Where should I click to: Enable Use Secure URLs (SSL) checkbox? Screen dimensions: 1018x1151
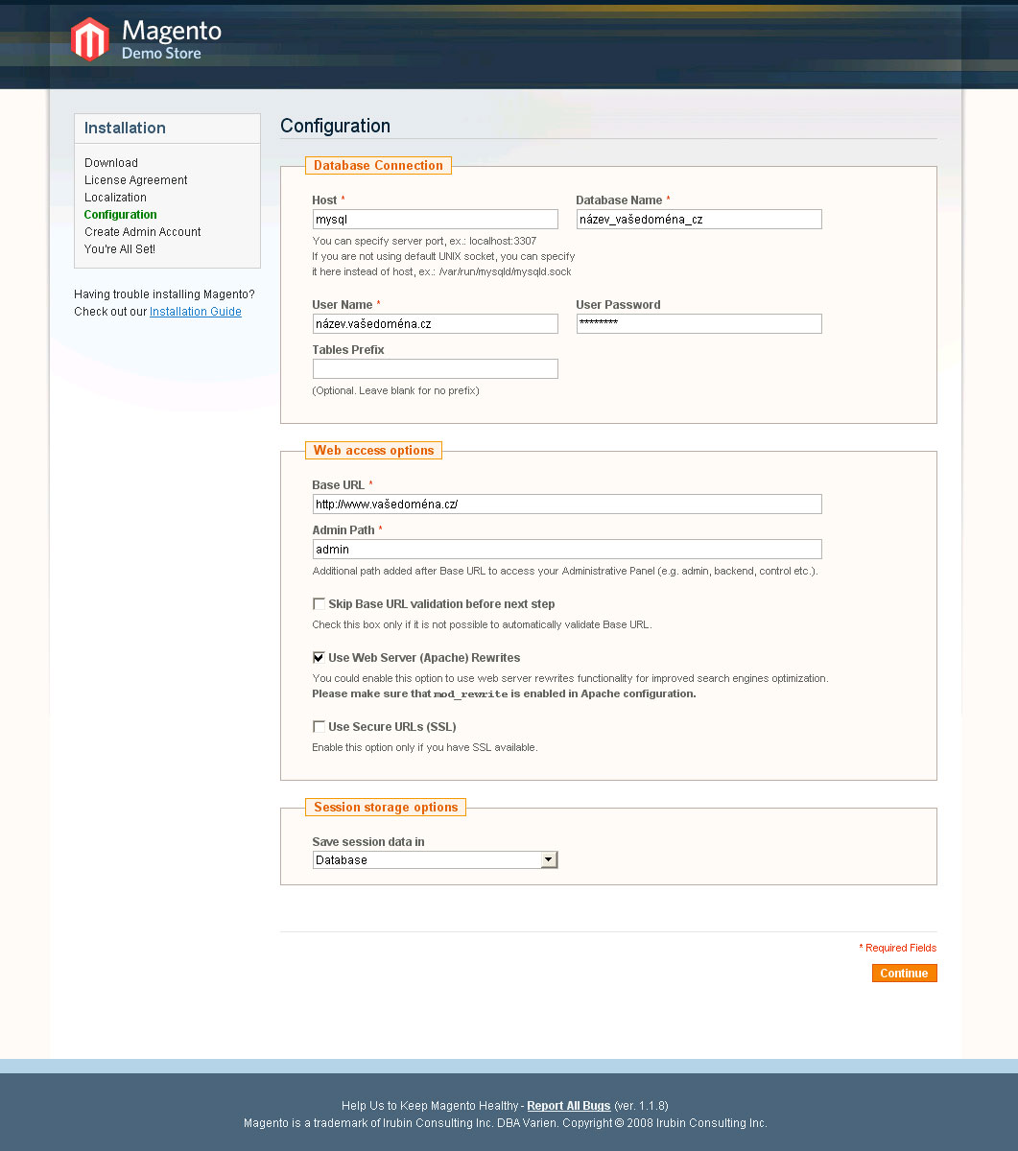click(319, 726)
